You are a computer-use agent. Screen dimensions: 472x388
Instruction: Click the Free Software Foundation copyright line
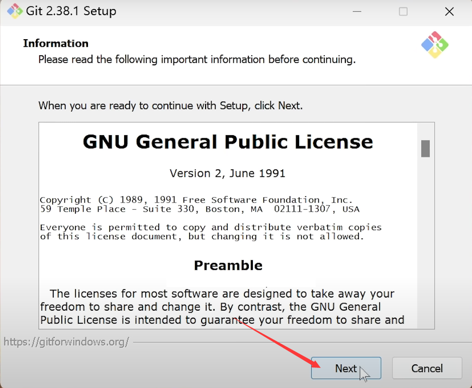196,200
